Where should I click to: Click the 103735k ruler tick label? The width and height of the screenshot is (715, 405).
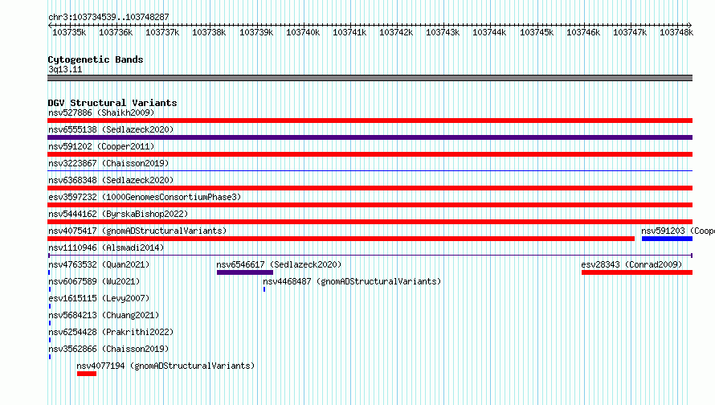69,32
